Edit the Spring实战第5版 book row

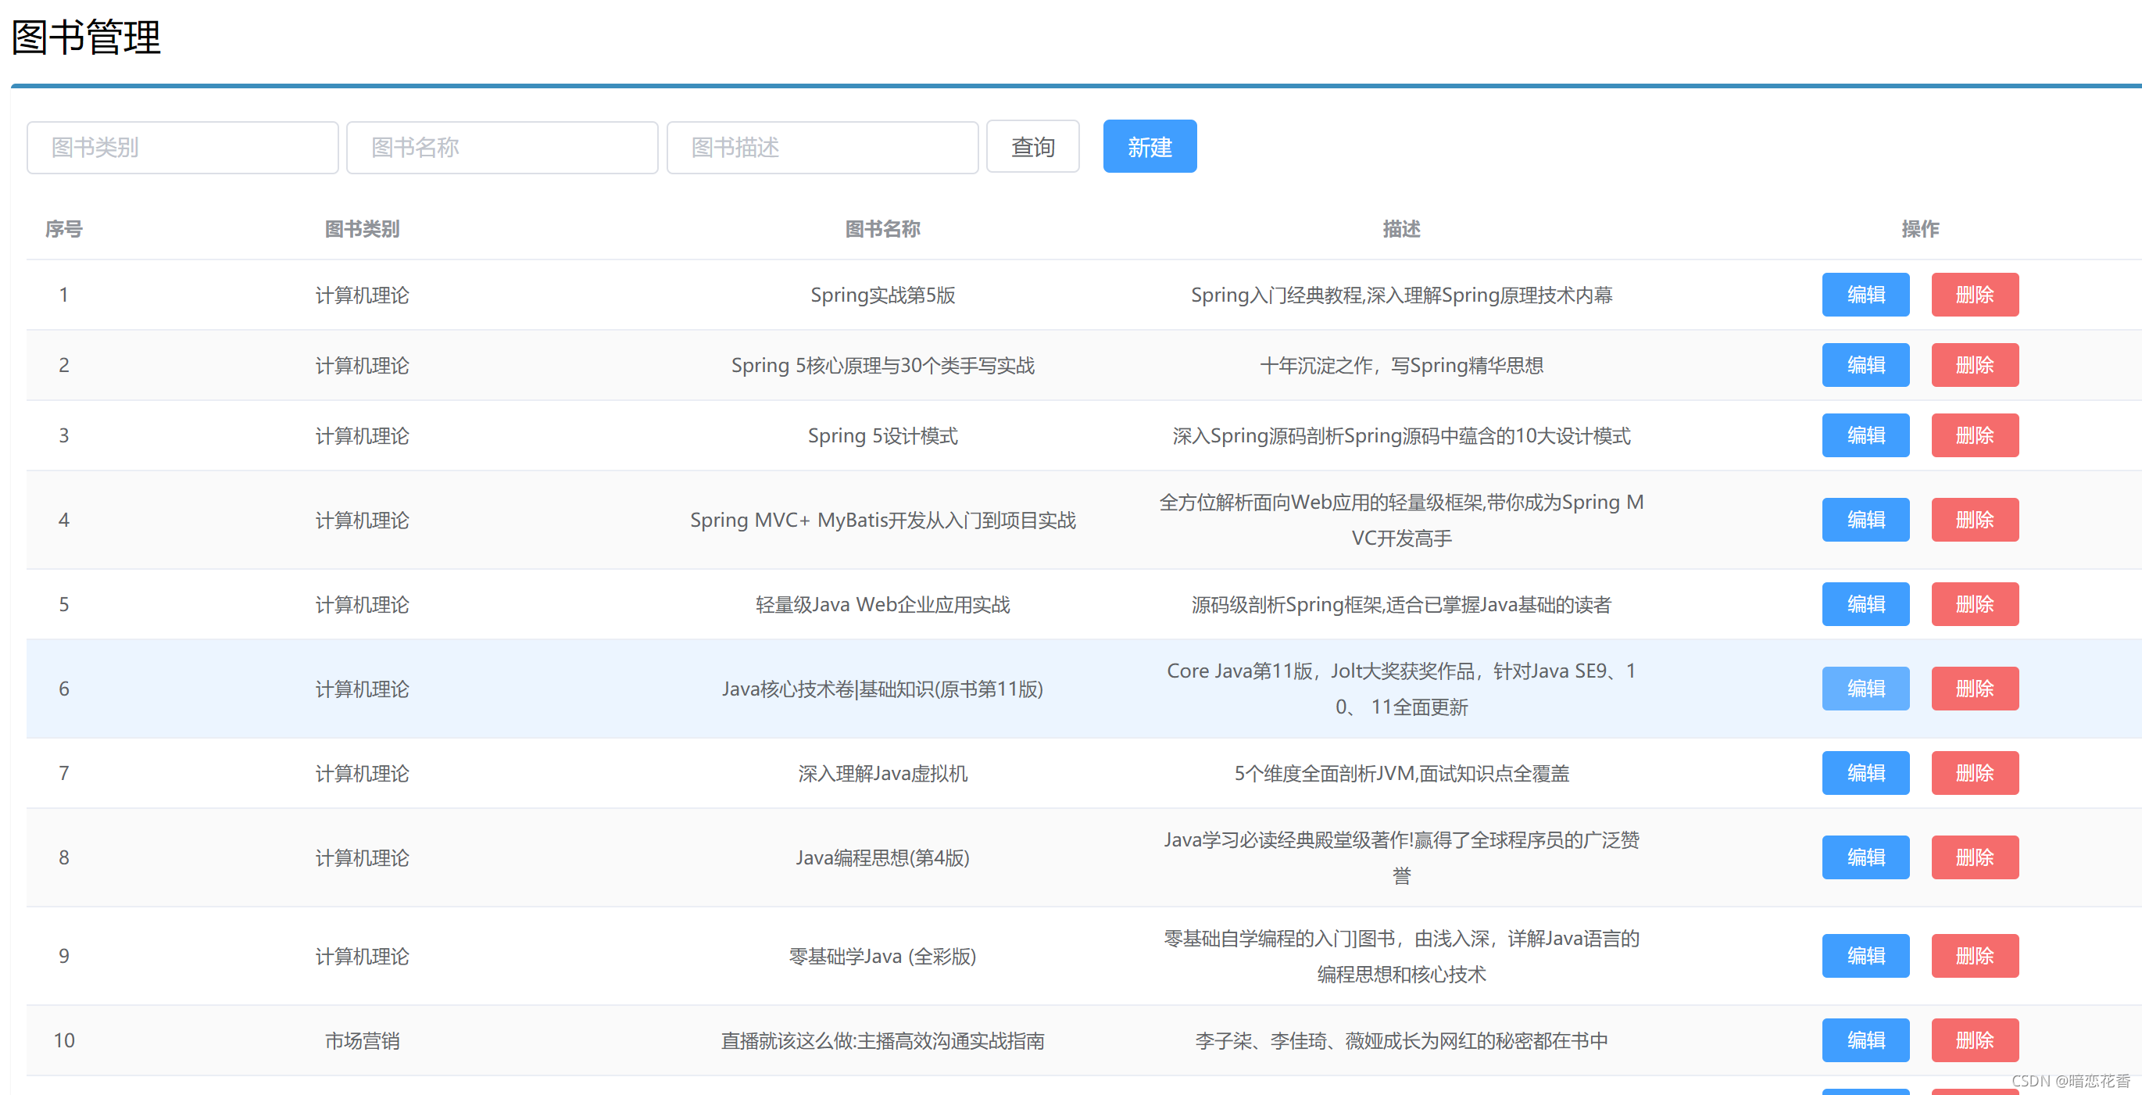1865,295
